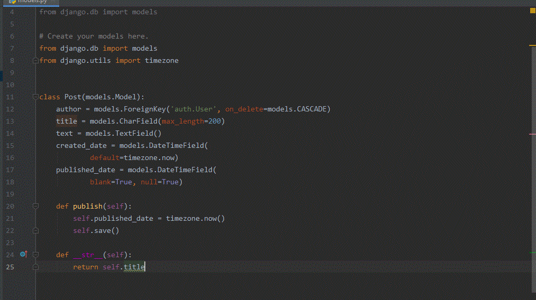Screen dimensions: 536x300
Task: Click the '__str__' method name
Action: tap(88, 255)
